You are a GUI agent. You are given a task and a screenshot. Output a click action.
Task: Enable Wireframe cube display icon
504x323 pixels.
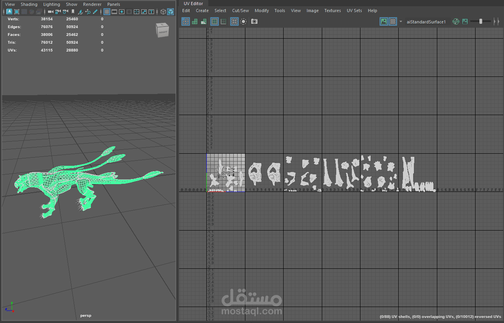click(x=163, y=12)
